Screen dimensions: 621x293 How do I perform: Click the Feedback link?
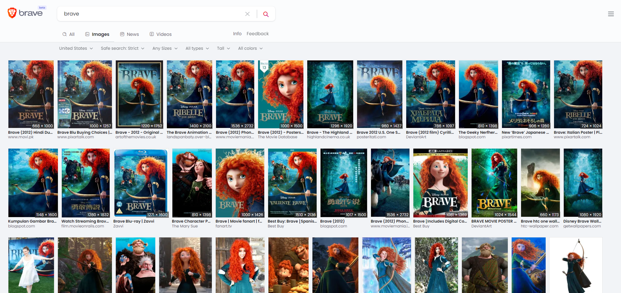point(257,34)
